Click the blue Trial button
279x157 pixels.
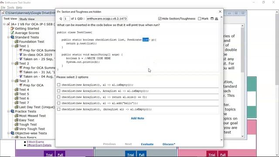[130, 154]
